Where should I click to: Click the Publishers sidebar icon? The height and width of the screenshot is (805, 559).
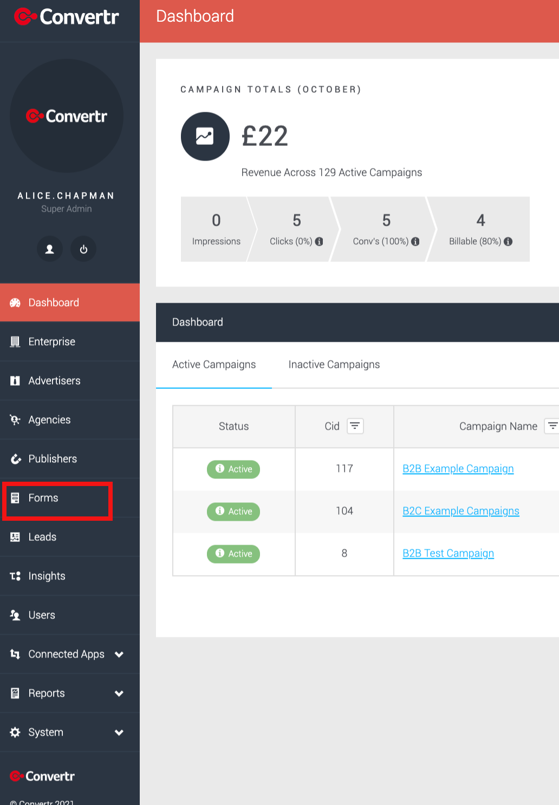[16, 459]
